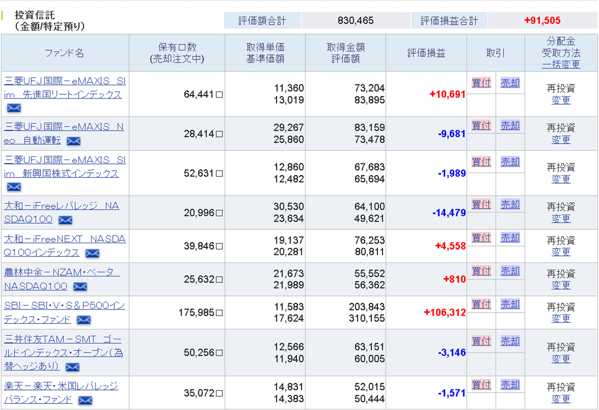The image size is (599, 410).
Task: Click 変更 for eMAXIS Neo 自動運転 distribution
Action: click(561, 140)
